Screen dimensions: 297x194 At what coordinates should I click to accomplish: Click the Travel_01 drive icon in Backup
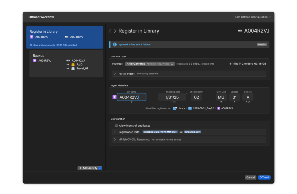point(73,68)
